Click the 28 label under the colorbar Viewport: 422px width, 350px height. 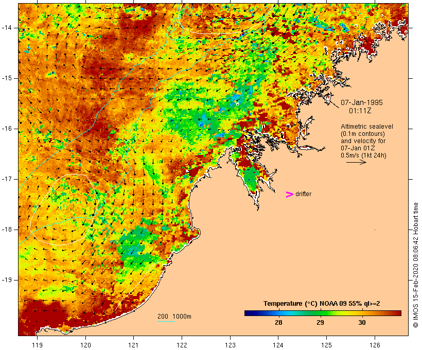pos(278,323)
